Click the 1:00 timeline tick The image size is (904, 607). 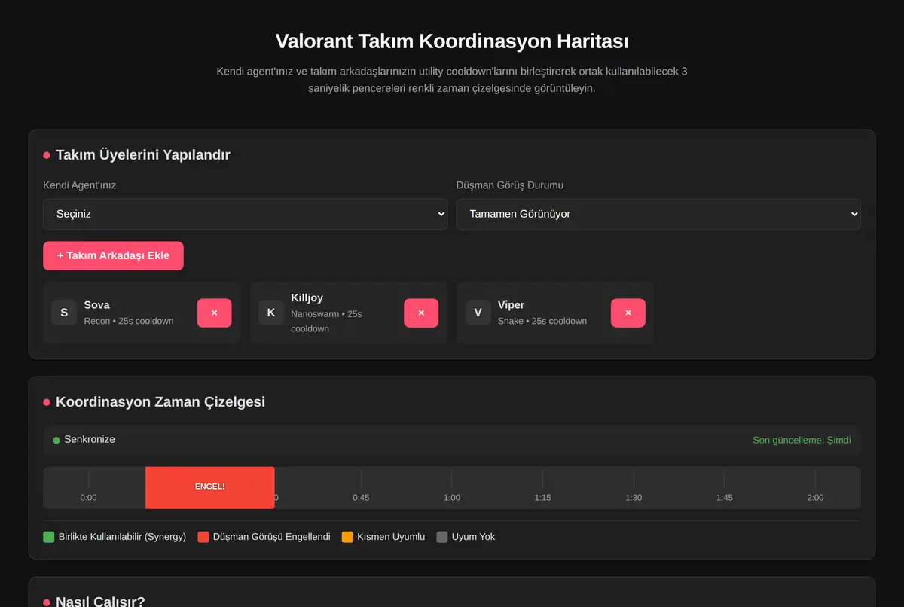452,497
